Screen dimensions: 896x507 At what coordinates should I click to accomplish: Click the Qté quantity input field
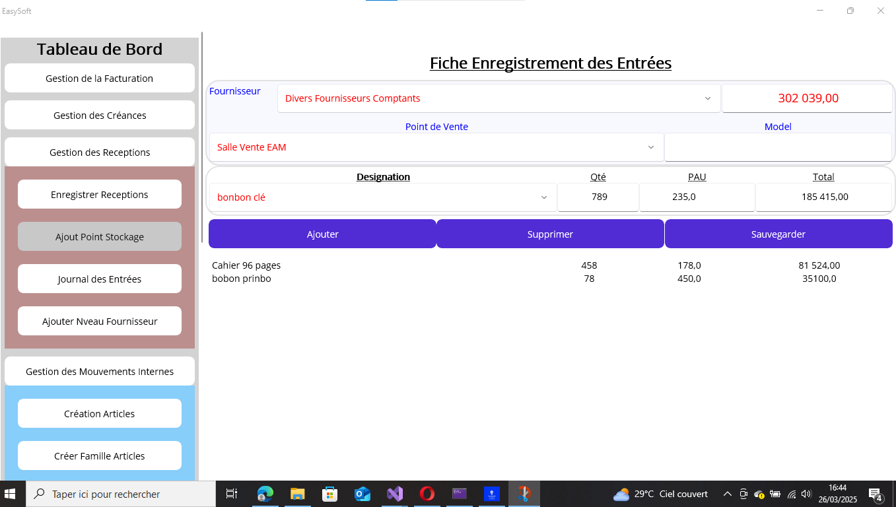point(598,197)
